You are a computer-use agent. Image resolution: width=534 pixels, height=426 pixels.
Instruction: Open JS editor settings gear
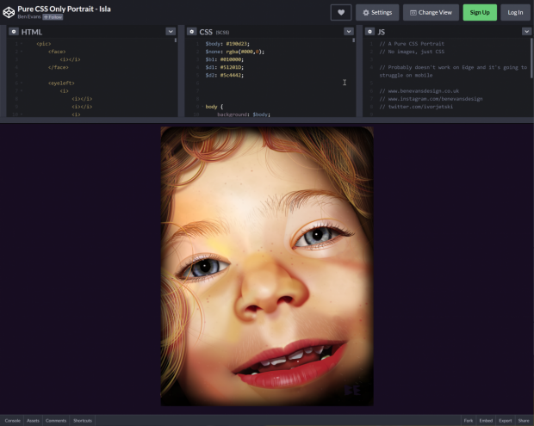click(x=369, y=32)
